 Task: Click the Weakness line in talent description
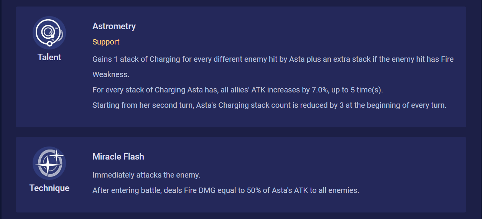111,74
